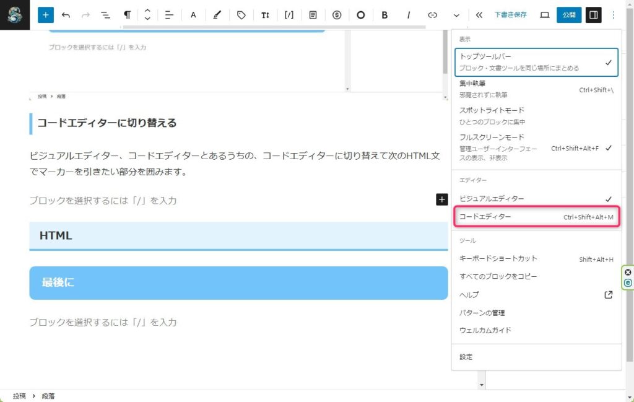Open the document overview list view

105,15
